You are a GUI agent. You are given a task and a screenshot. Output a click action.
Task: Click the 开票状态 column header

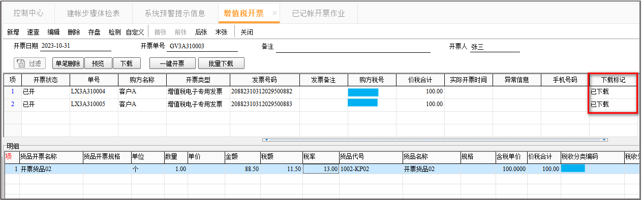pyautogui.click(x=46, y=80)
